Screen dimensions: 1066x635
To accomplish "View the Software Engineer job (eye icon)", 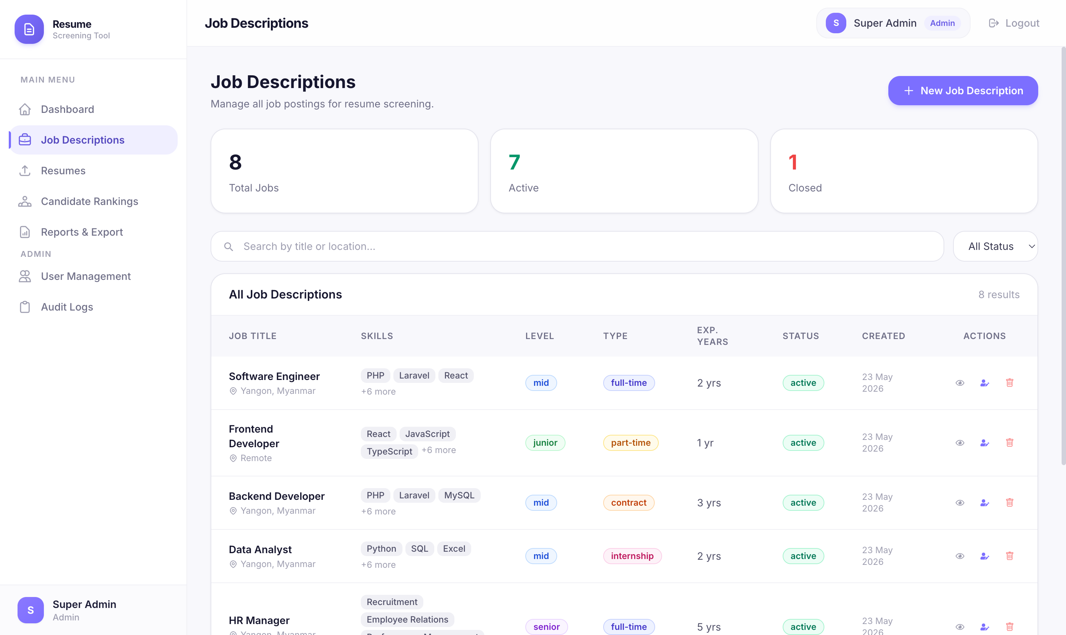I will pyautogui.click(x=960, y=383).
